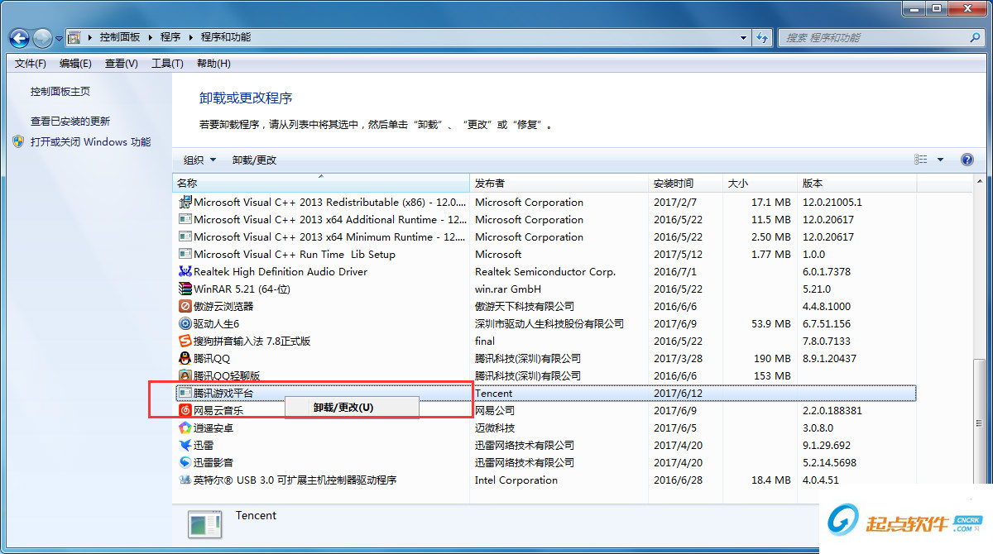
Task: Select WinRAR 5.21 (64-位) row text
Action: pos(242,289)
